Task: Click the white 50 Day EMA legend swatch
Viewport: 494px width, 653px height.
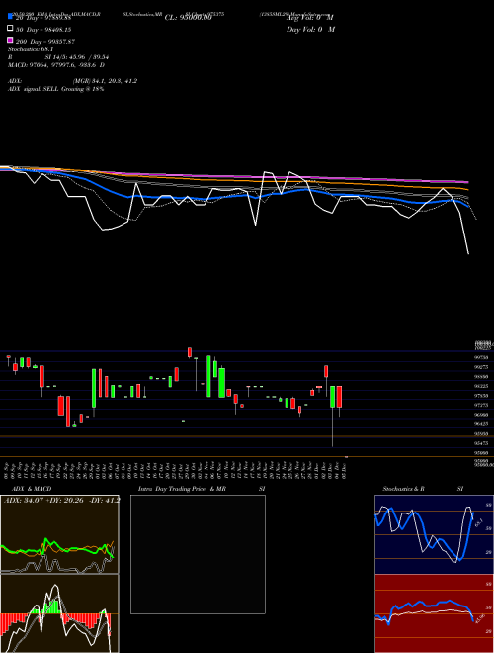Action: pos(11,29)
